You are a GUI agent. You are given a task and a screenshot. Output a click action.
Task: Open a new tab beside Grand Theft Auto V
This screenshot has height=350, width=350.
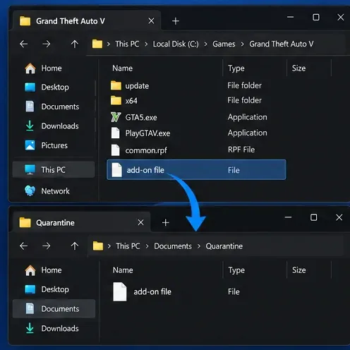click(x=176, y=21)
